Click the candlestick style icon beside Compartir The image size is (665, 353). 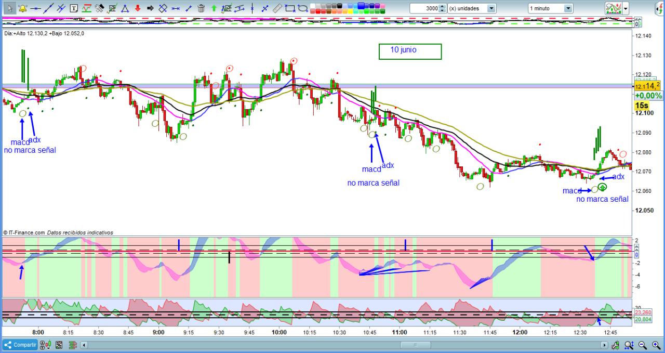click(45, 345)
